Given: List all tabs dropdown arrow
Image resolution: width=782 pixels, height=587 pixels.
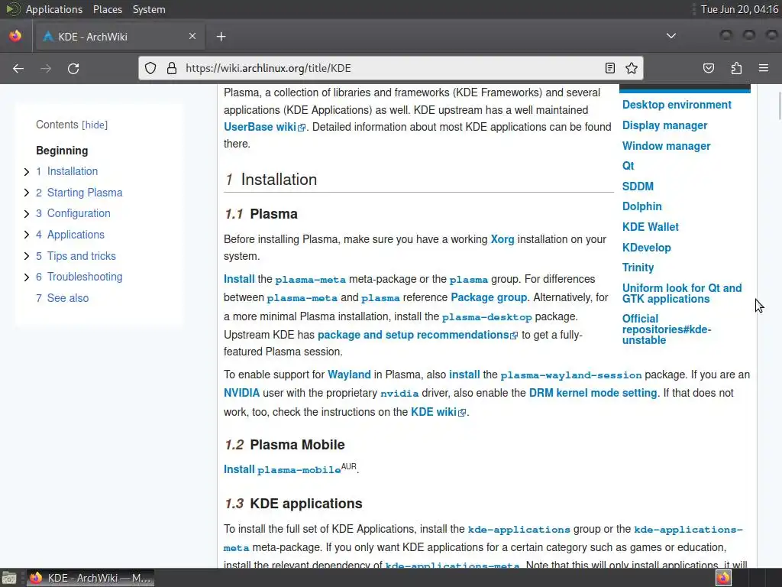Looking at the screenshot, I should [671, 36].
